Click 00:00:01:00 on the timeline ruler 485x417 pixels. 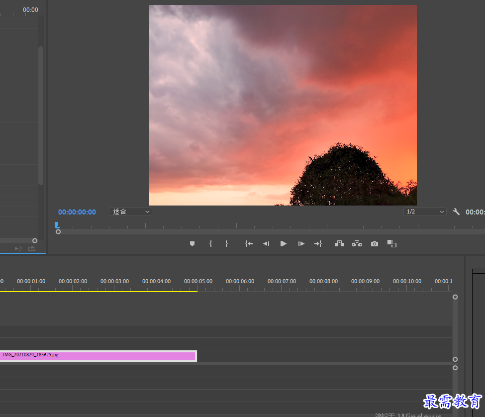click(x=31, y=281)
